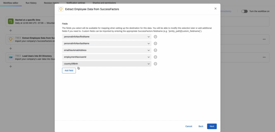The image size is (275, 132).
Task: Remove the personalInfoNav/lastName field
Action: (155, 44)
